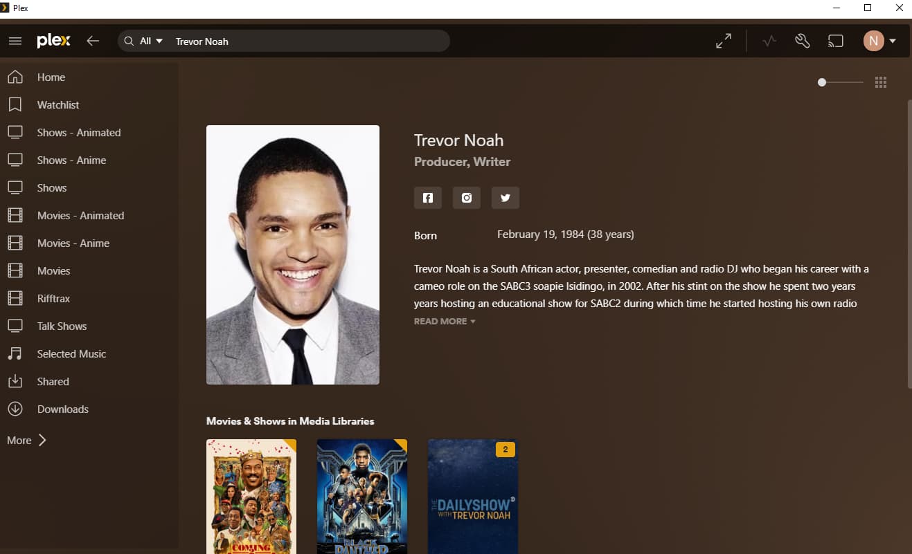Screen dimensions: 912x554
Task: Click the Cast to device icon
Action: [x=836, y=41]
